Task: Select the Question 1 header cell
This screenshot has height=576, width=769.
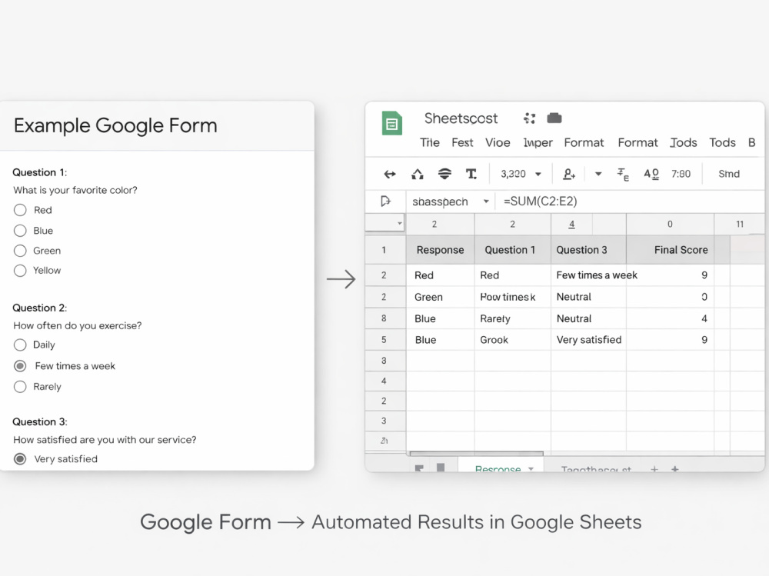Action: coord(512,250)
